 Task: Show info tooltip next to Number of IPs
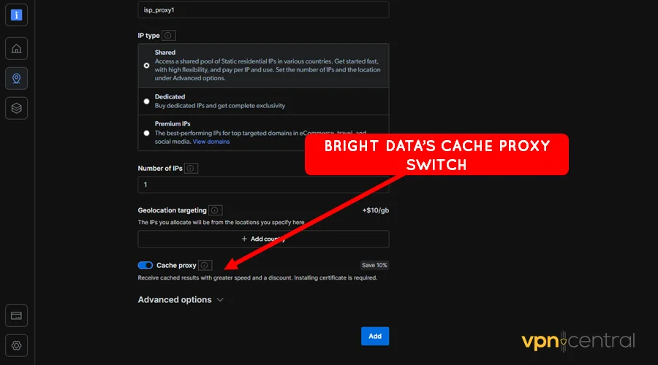pyautogui.click(x=191, y=168)
